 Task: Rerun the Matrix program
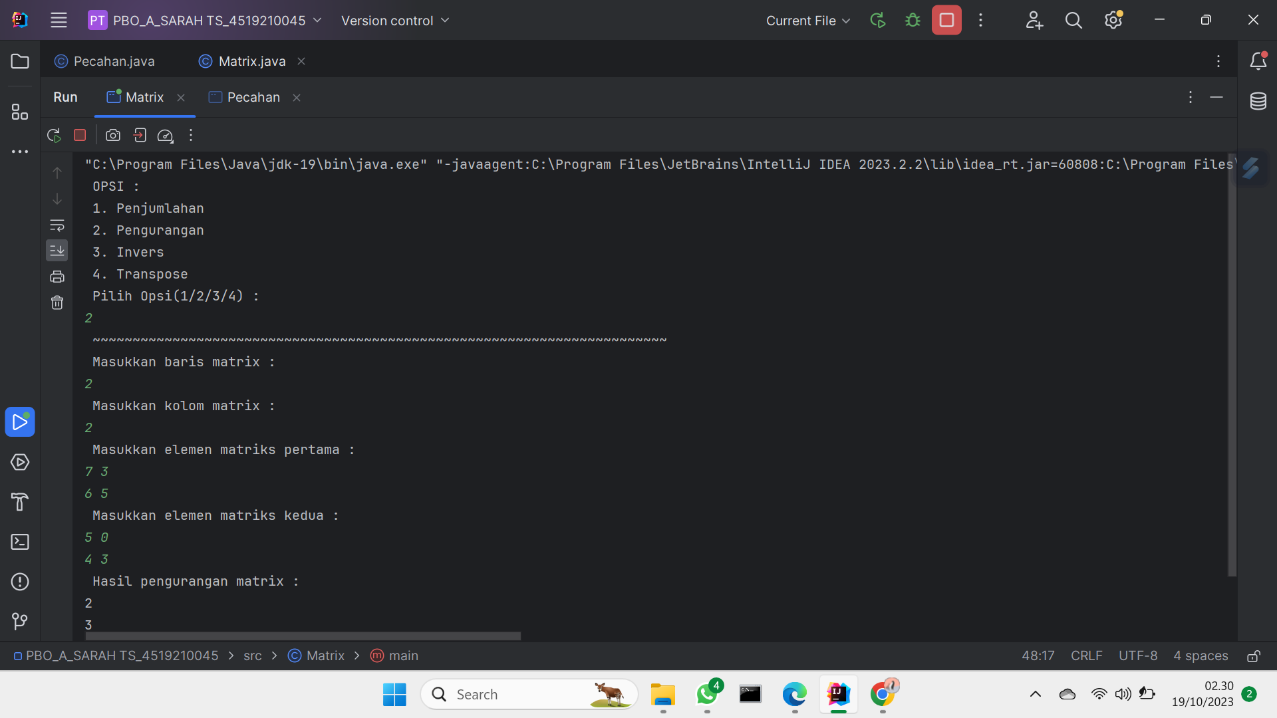[x=53, y=135]
